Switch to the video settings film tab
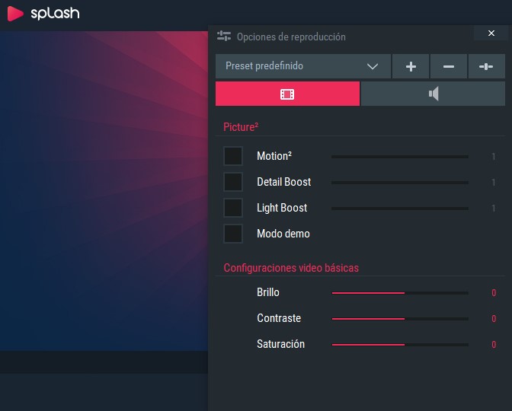Screen dimensions: 512x411 [x=287, y=94]
